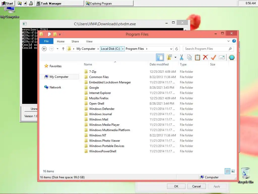This screenshot has width=258, height=194.
Task: Open the recent locations dropdown arrow
Action: [57, 49]
